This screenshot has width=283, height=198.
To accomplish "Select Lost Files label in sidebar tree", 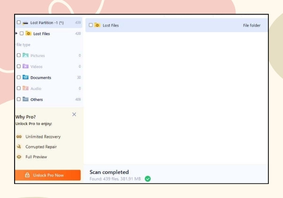I will tap(42, 34).
